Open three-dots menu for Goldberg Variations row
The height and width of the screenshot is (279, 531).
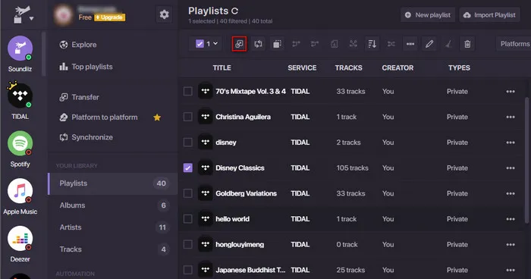511,193
